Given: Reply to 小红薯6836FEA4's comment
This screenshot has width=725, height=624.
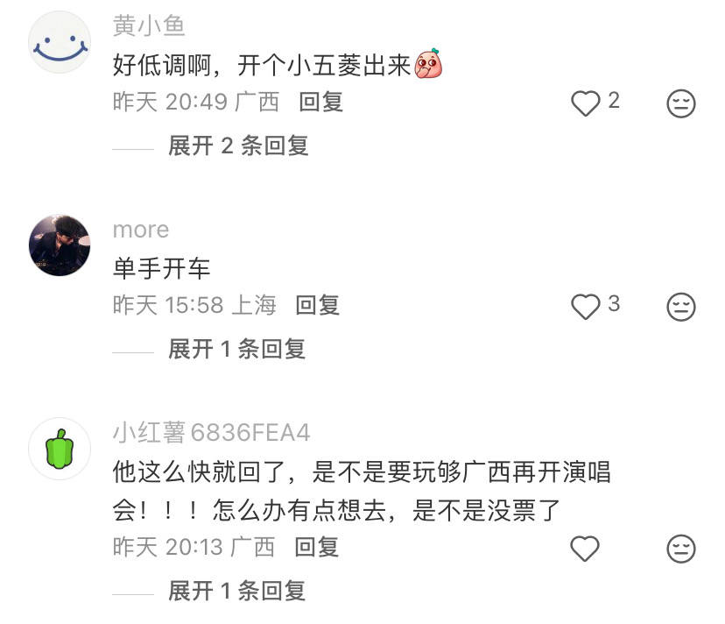Looking at the screenshot, I should (x=316, y=548).
